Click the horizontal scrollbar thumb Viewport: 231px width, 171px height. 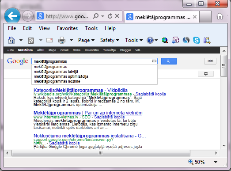(x=101, y=153)
